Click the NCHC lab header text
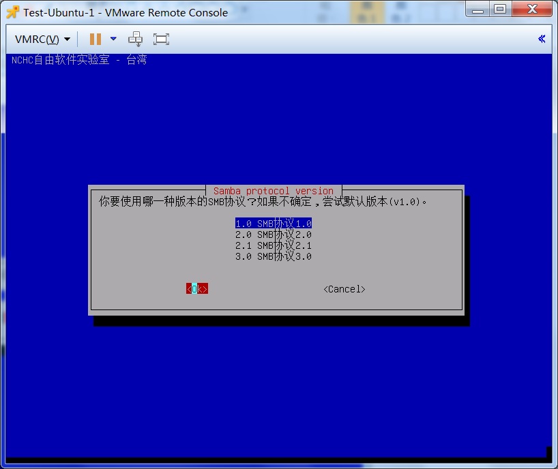Image resolution: width=558 pixels, height=469 pixels. [x=79, y=60]
